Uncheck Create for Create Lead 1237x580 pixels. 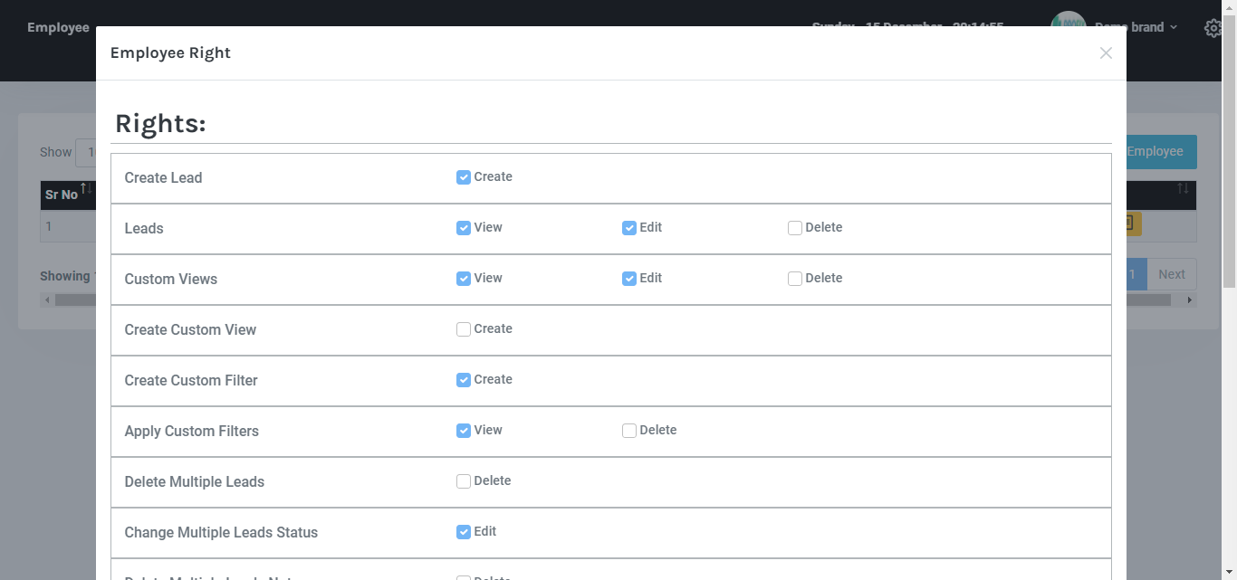[464, 177]
